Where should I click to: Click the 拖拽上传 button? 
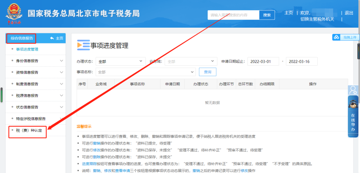coord(346,37)
